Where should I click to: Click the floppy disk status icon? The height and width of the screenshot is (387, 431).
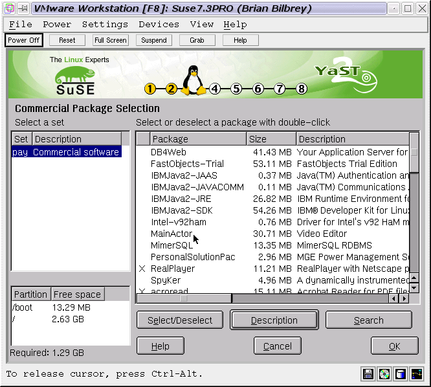369,373
